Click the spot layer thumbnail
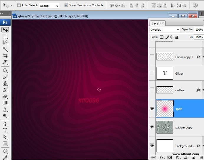 [164, 109]
